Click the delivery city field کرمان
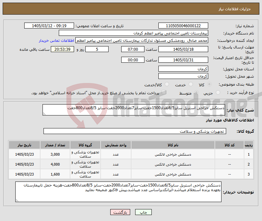The height and width of the screenshot is (221, 262). pyautogui.click(x=183, y=76)
